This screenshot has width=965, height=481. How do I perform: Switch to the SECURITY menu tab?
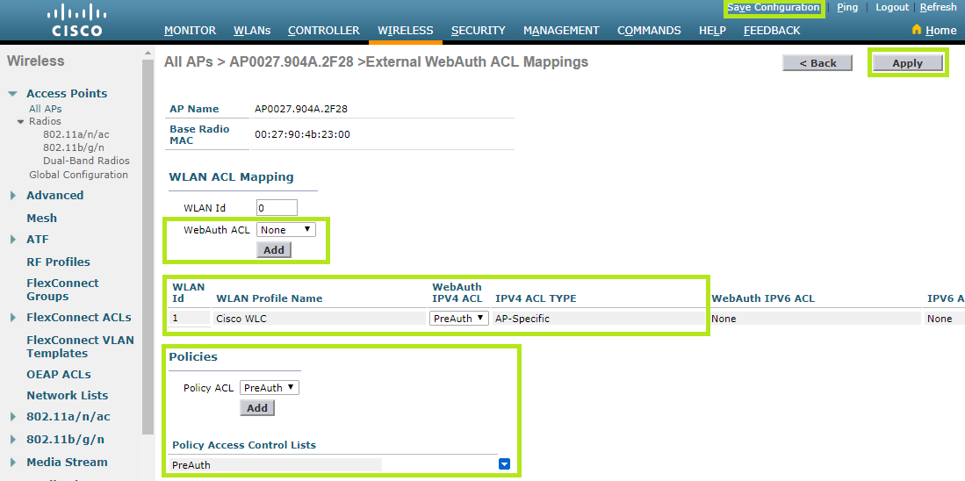[x=478, y=30]
